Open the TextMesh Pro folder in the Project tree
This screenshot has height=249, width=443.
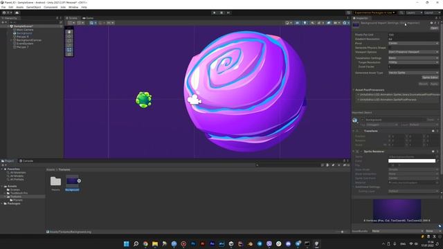(19, 193)
